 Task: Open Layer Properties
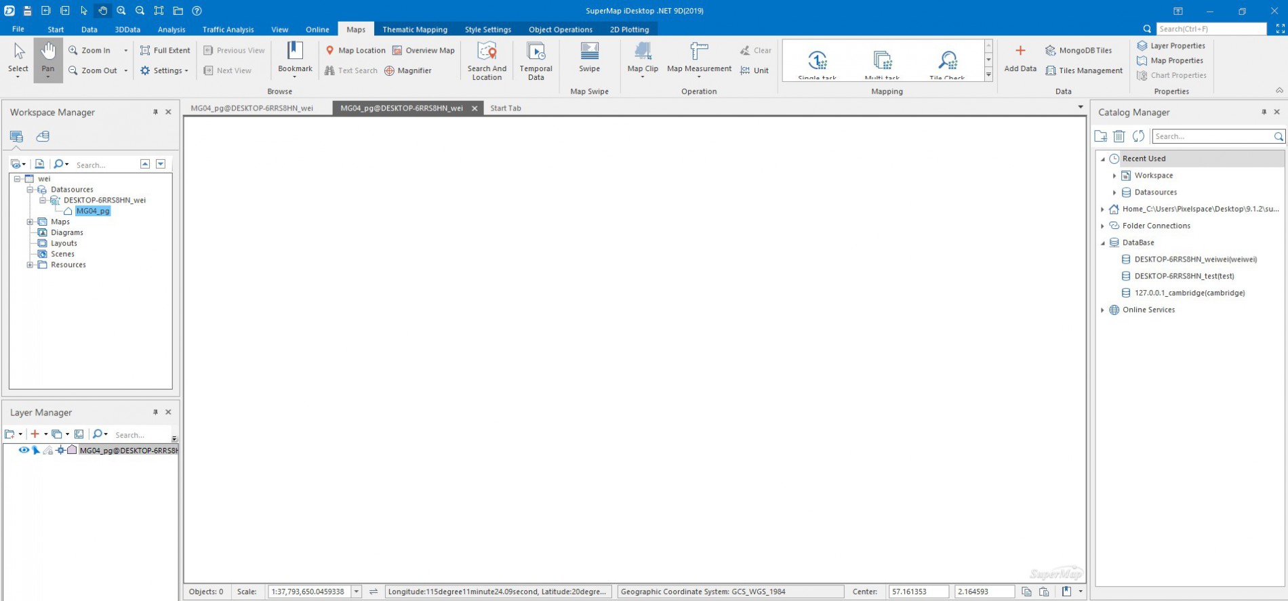pos(1171,45)
